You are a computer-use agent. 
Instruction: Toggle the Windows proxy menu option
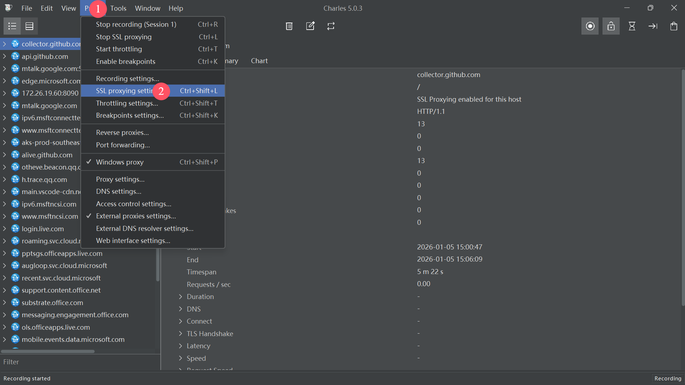120,162
